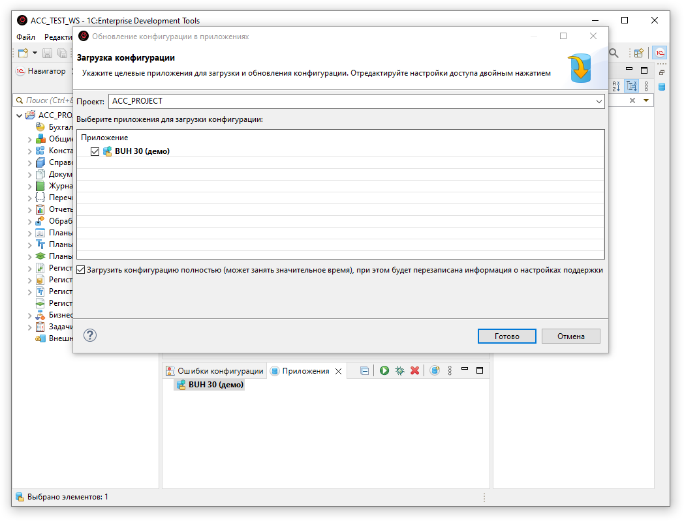Click the Навигатор tab
The width and height of the screenshot is (684, 521).
46,71
